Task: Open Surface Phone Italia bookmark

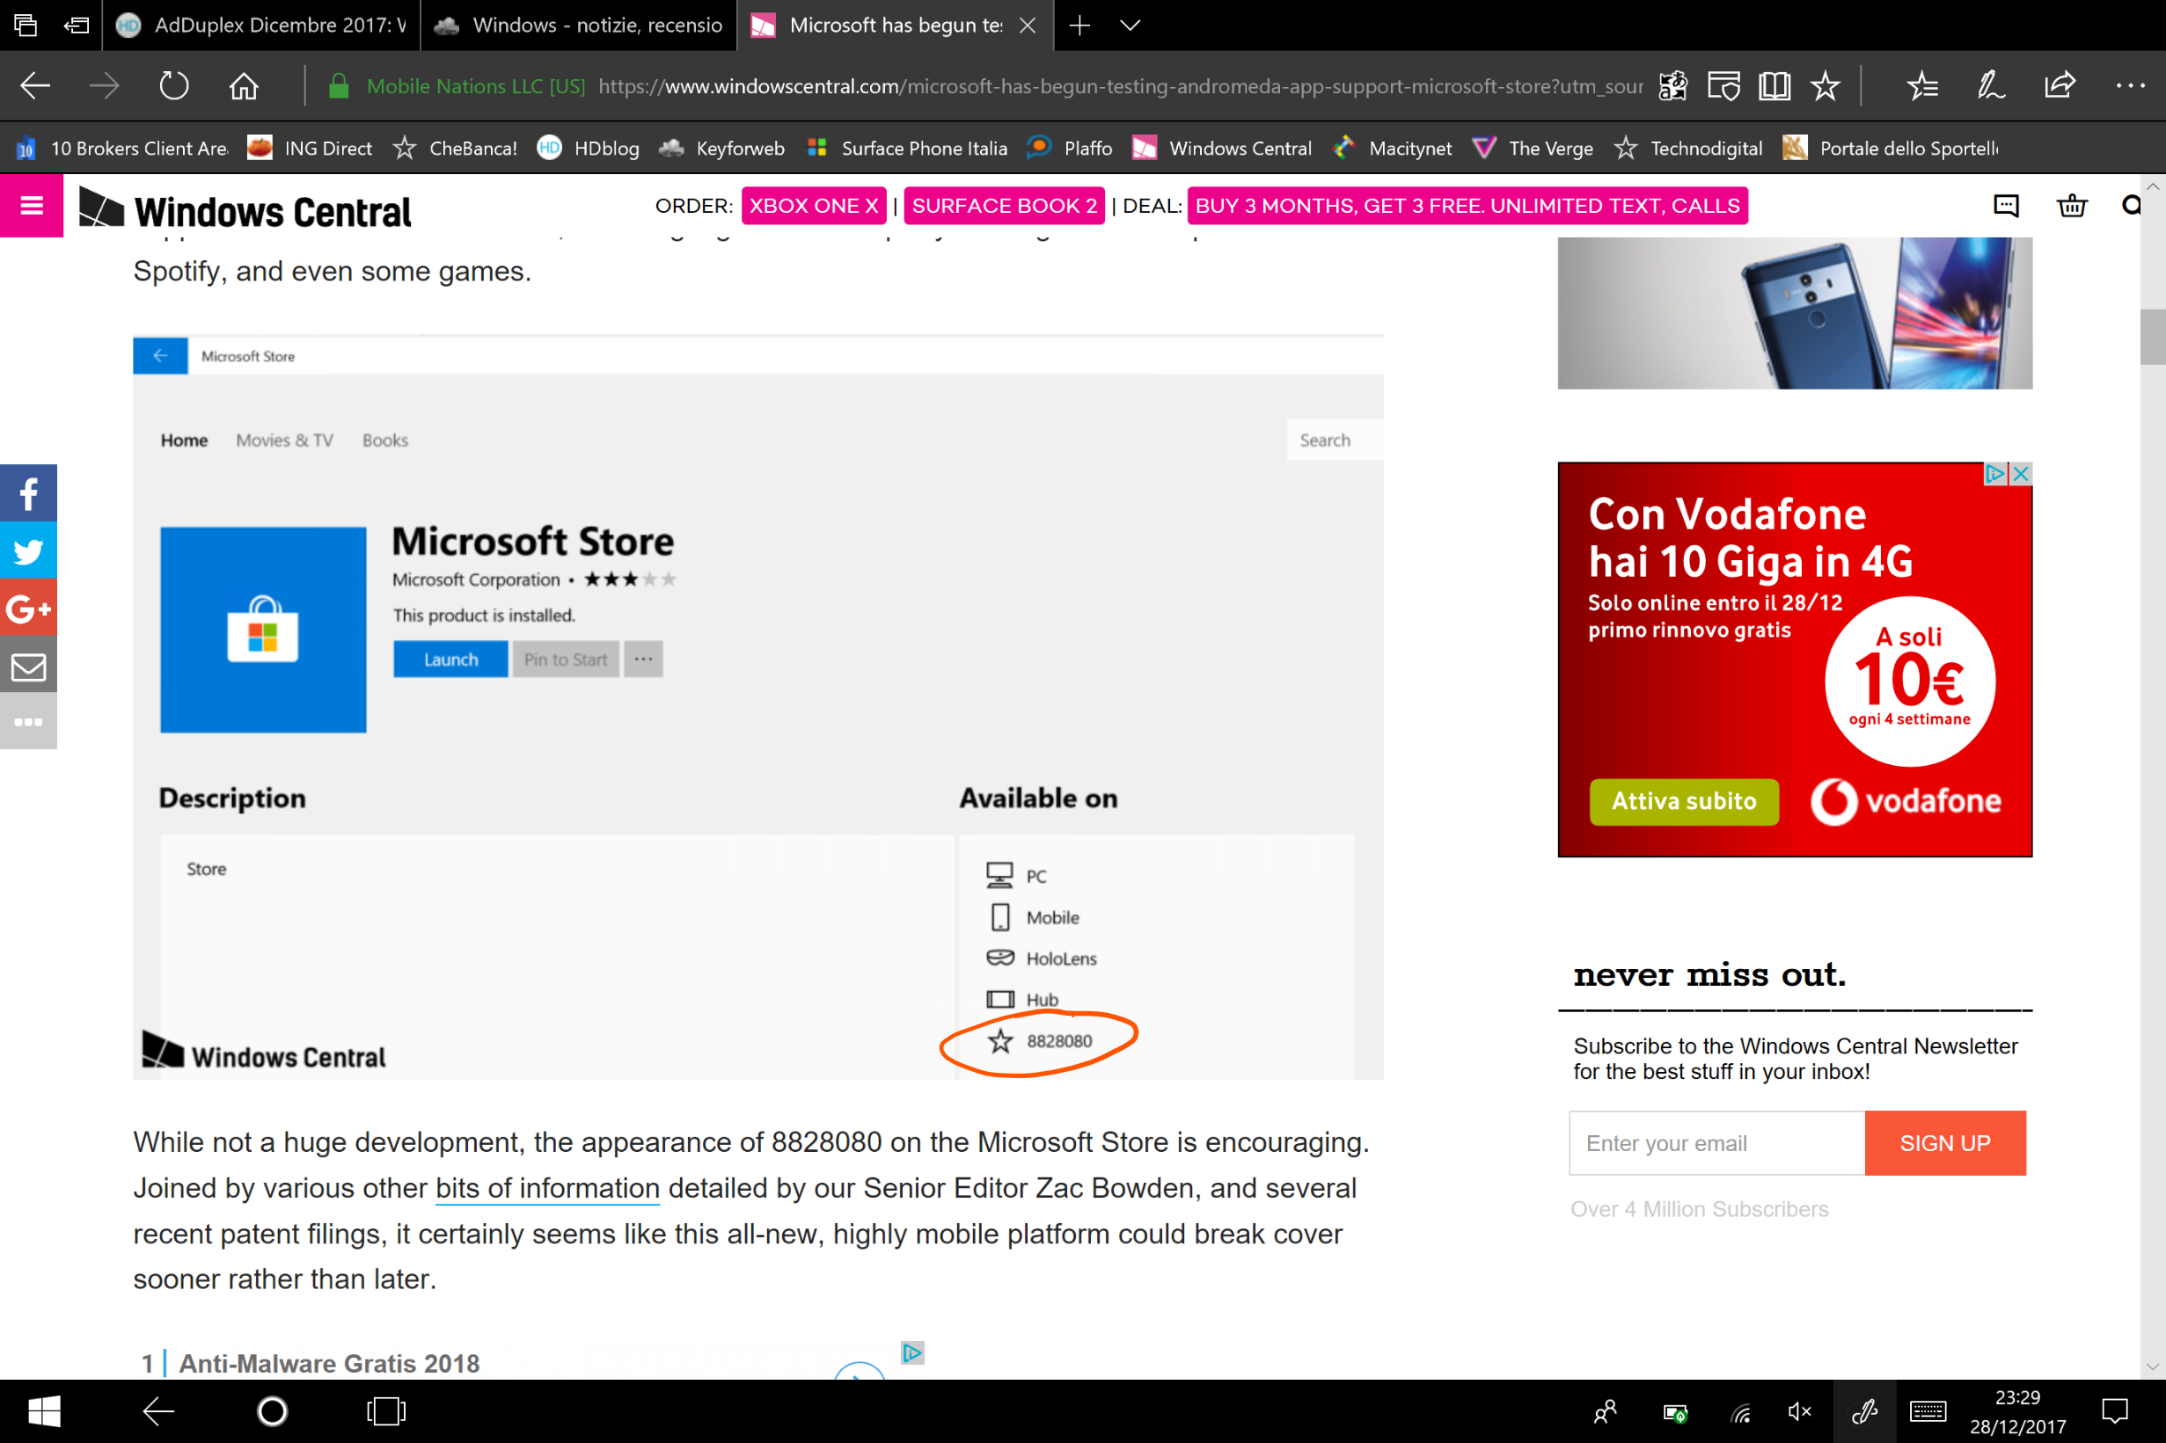Action: [x=907, y=148]
